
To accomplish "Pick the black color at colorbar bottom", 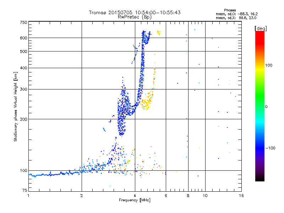I will (260, 179).
